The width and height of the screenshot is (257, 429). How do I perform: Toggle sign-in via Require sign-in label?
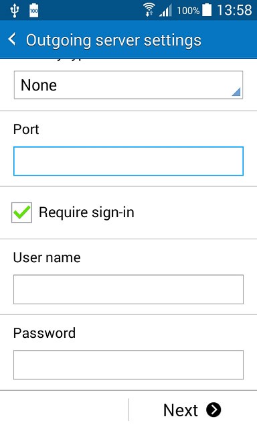click(86, 212)
